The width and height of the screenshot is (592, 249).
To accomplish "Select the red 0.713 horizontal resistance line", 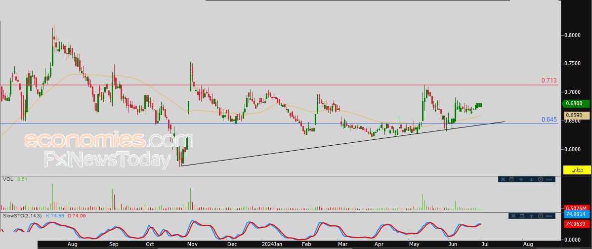I will (279, 85).
